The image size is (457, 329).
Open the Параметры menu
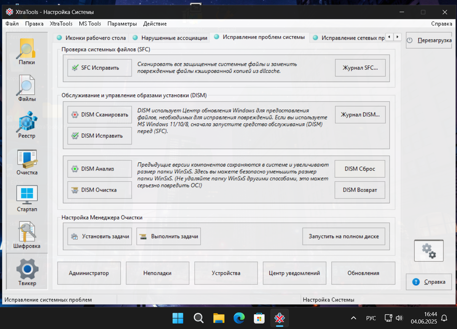(x=122, y=24)
